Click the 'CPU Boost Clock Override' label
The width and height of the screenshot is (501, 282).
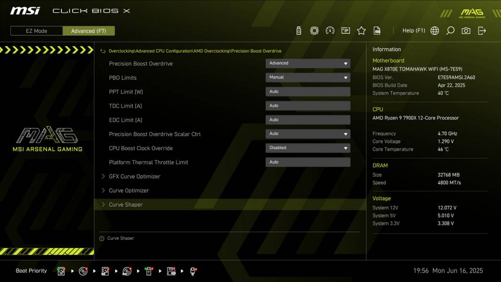[141, 148]
